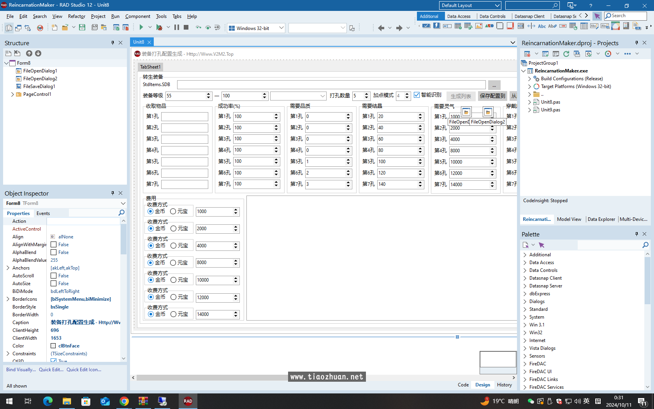This screenshot has width=654, height=409.
Task: Click the green Run play icon
Action: coord(141,27)
